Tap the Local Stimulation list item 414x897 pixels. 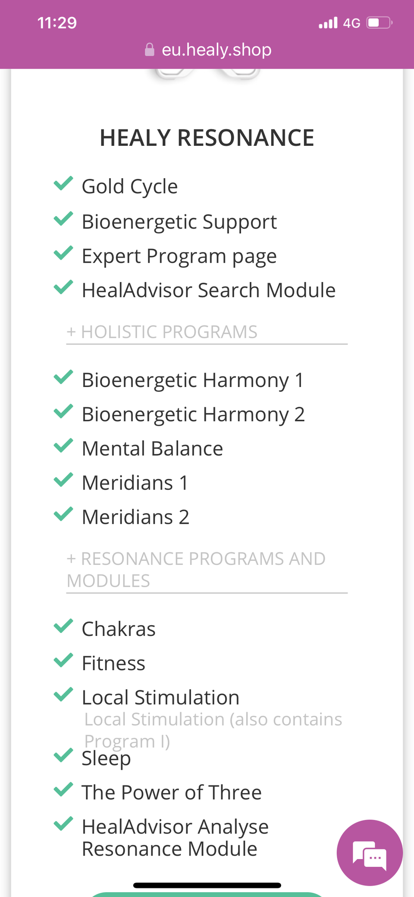click(160, 698)
